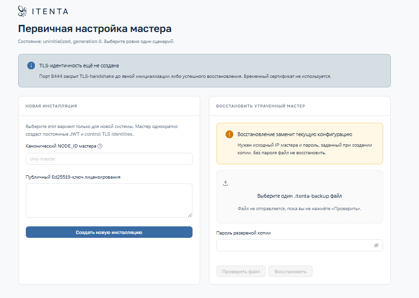419x298 pixels.
Task: Focus the Ed25519 public key textarea
Action: pyautogui.click(x=109, y=201)
